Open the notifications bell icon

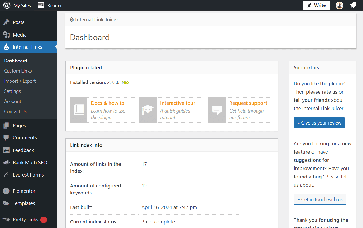[353, 5]
